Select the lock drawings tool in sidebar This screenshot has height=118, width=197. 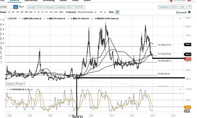(1, 53)
